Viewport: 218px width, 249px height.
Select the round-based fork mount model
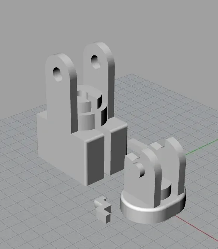(x=153, y=181)
